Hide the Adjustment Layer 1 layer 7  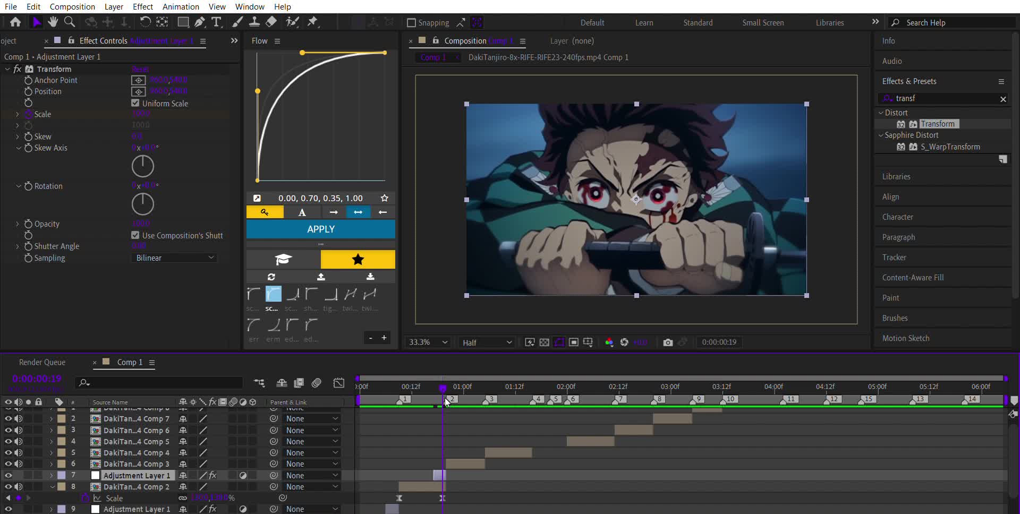coord(8,475)
